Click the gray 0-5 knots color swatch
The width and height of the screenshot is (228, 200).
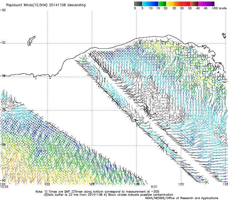138,4
